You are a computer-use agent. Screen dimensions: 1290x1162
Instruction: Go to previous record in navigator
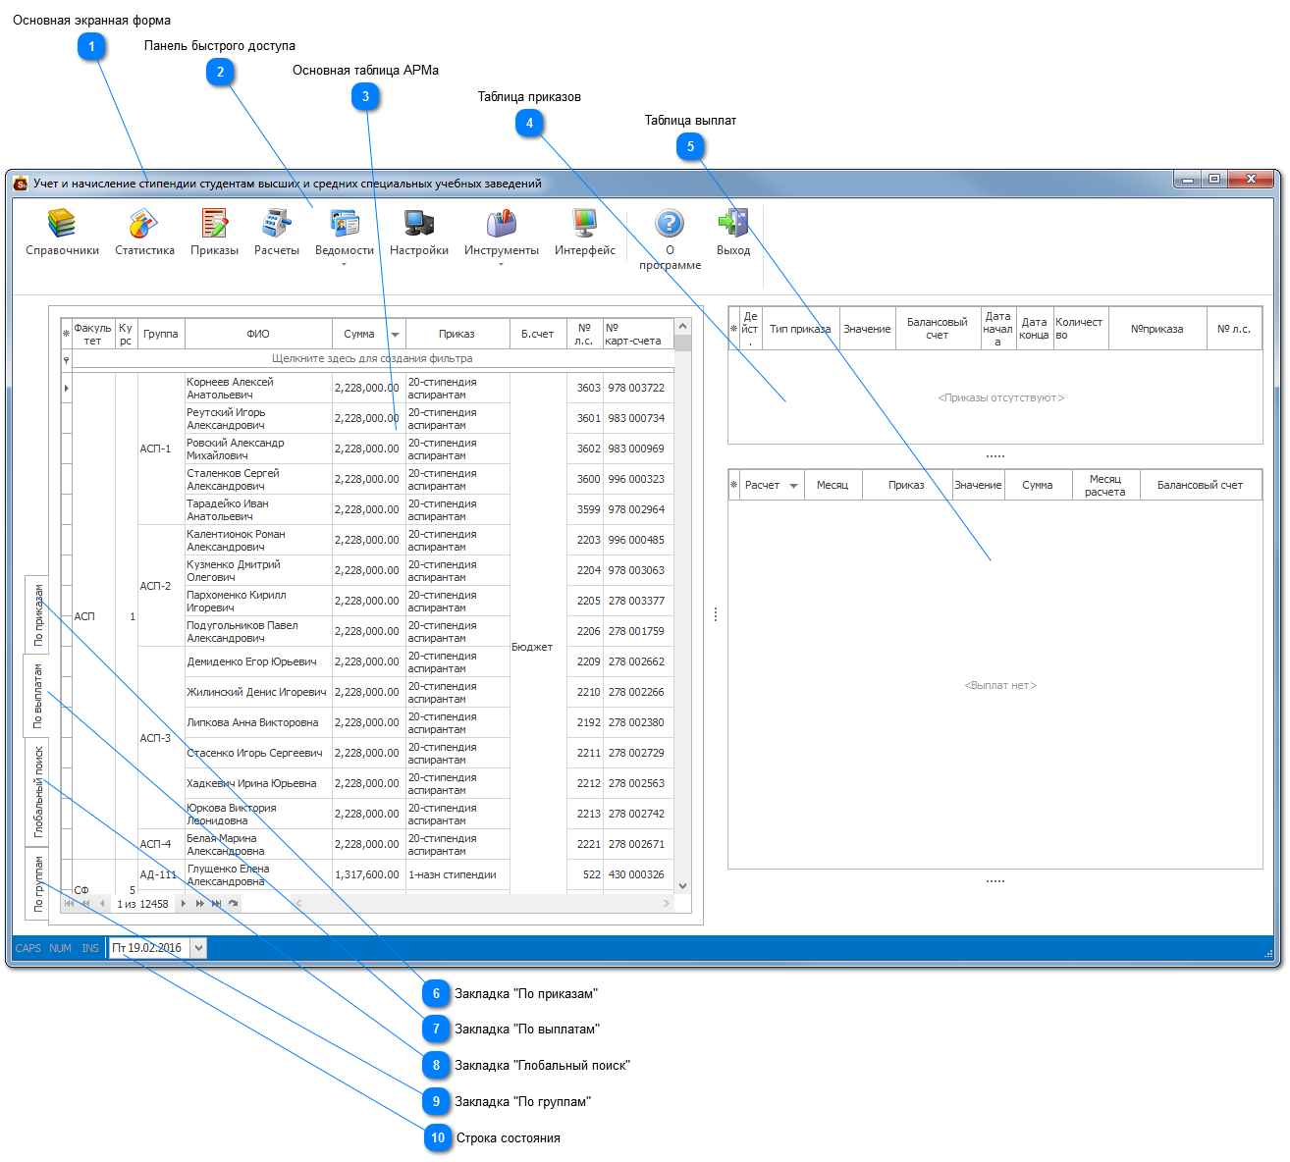(102, 904)
